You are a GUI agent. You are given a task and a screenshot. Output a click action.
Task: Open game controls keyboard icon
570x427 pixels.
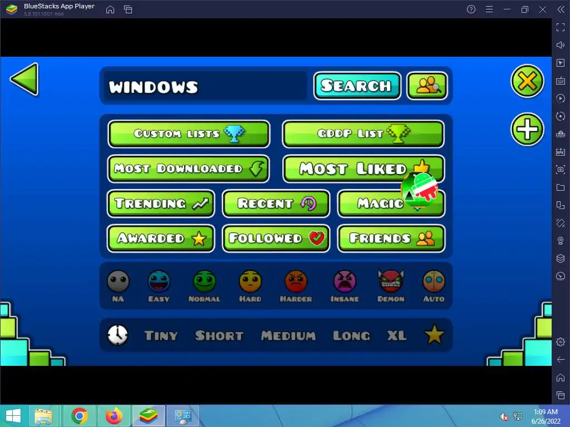click(x=561, y=81)
